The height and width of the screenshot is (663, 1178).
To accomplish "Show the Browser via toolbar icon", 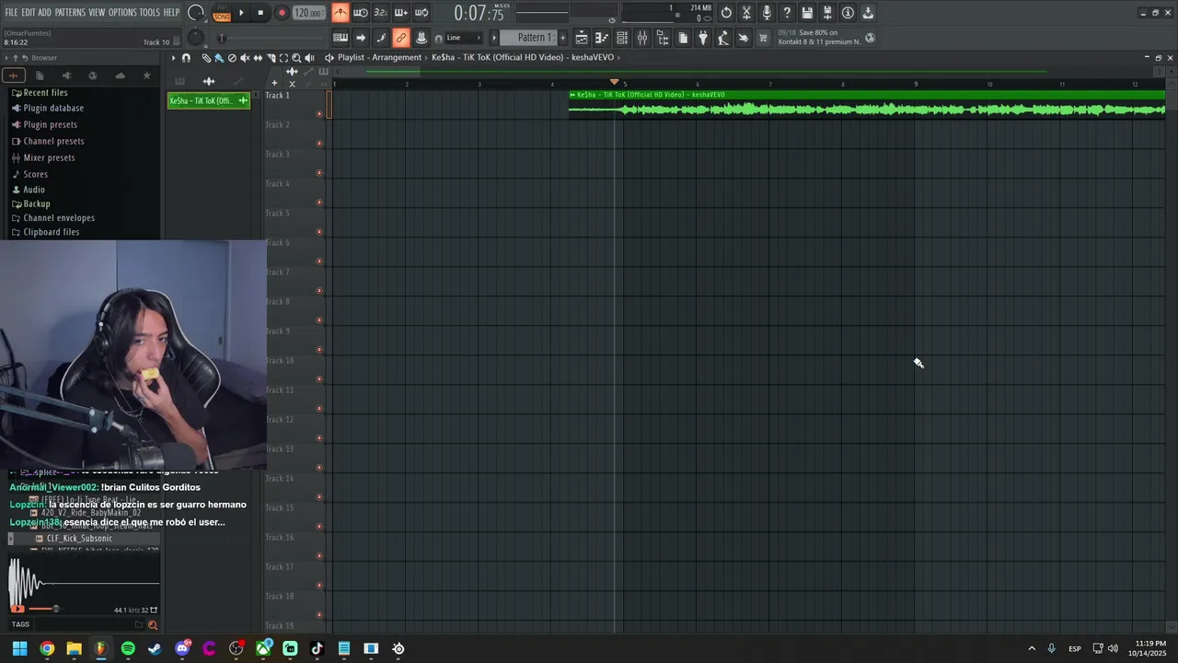I will pyautogui.click(x=663, y=38).
